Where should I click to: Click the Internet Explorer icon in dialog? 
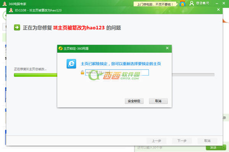tap(71, 64)
